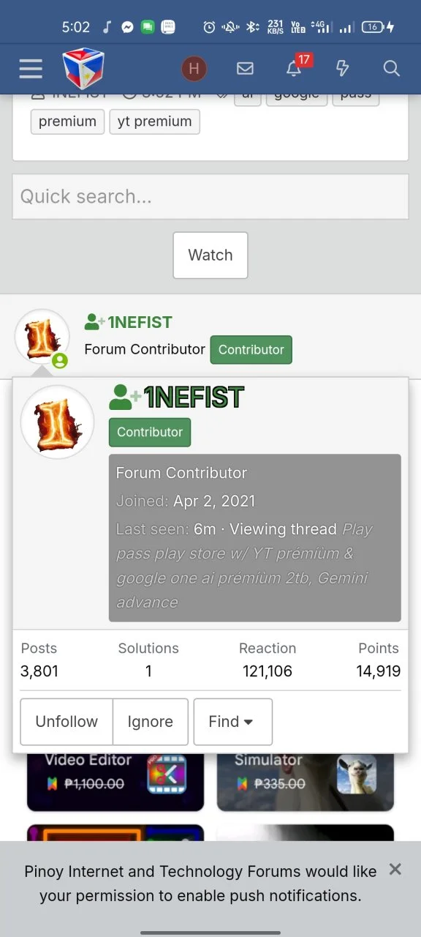Open 1NEFIST name in popup card
This screenshot has width=421, height=937.
(194, 397)
